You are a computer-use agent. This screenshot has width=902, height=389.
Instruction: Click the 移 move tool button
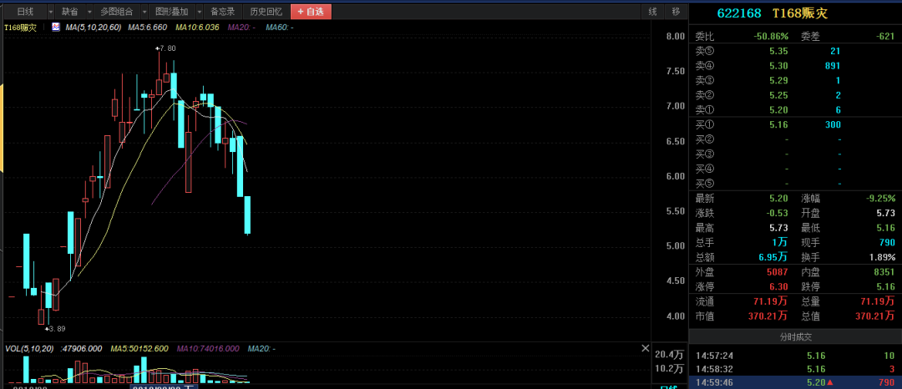click(676, 12)
